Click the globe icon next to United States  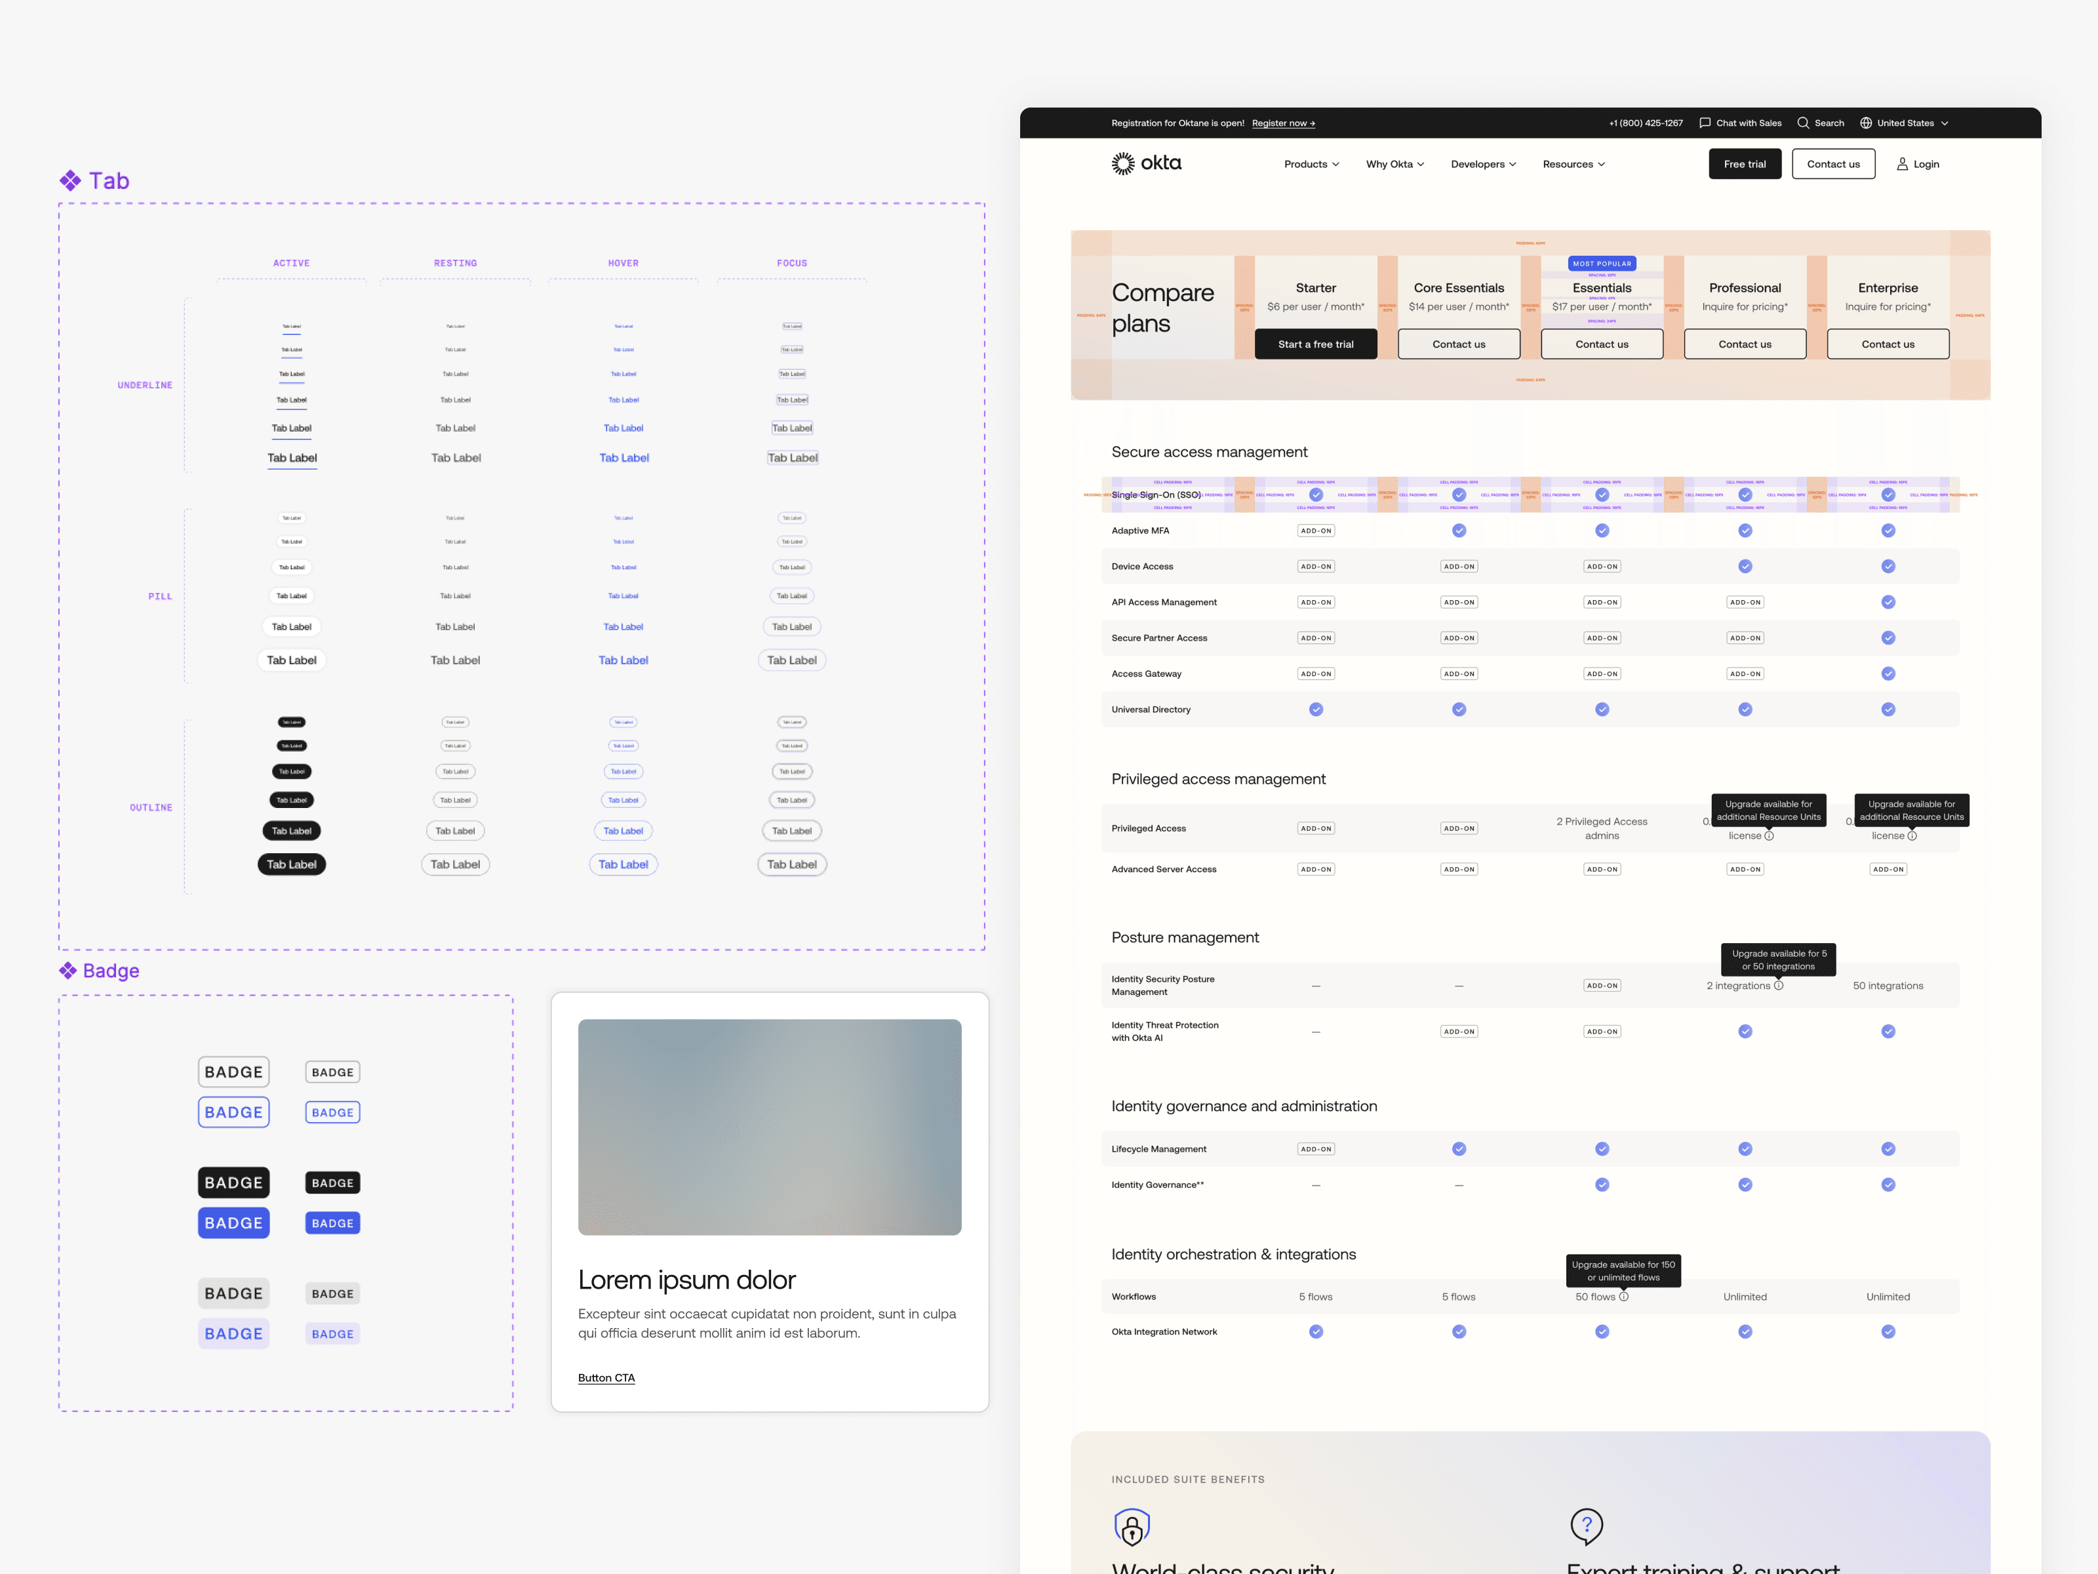(1866, 123)
